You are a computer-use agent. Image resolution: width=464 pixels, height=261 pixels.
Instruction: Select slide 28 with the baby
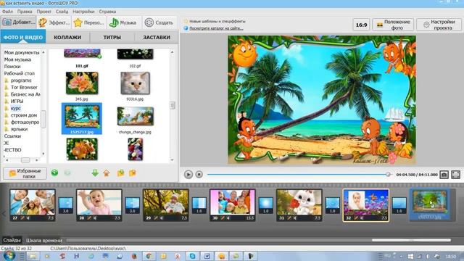pos(99,205)
